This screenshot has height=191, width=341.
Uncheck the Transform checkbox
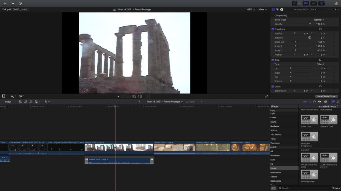[272, 29]
